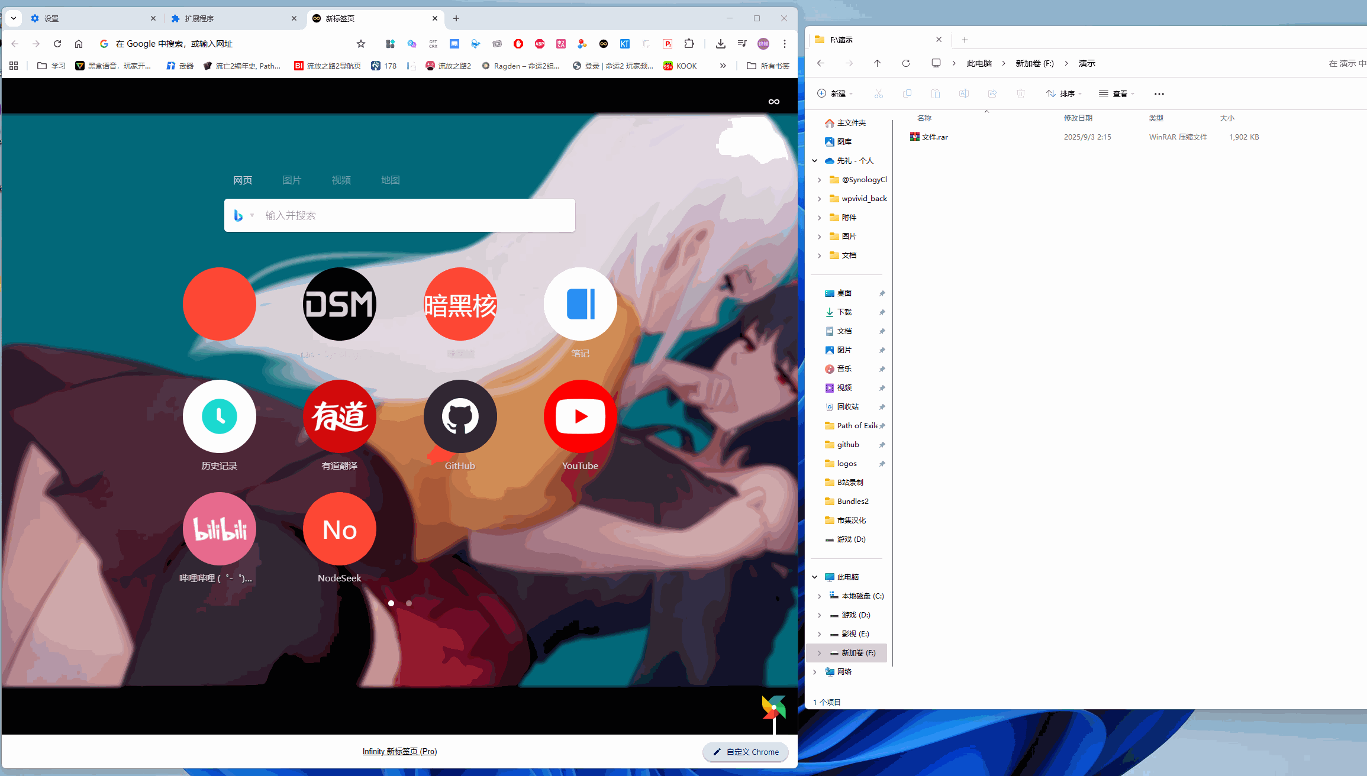Open search engine dropdown next to Bing logo
Viewport: 1367px width, 776px height.
point(252,215)
